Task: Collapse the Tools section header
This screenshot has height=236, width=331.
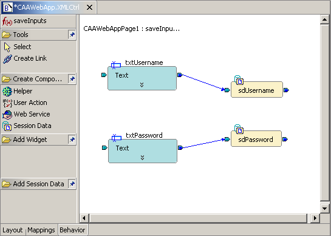Action: [38, 35]
